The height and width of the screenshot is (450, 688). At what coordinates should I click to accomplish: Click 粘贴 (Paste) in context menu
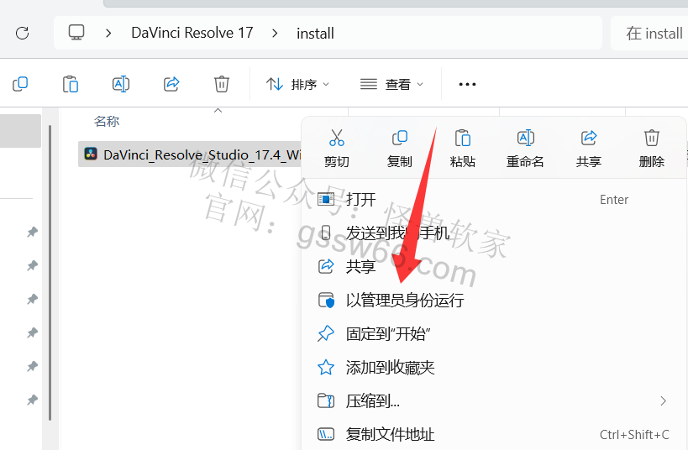coord(463,149)
